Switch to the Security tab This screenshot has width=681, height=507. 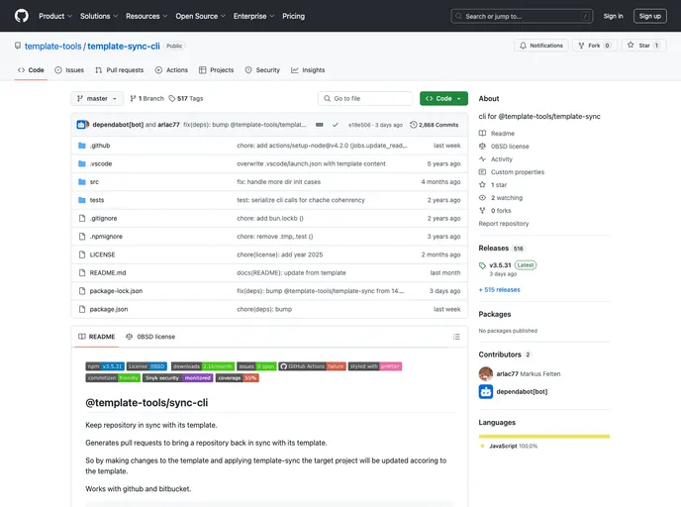262,70
